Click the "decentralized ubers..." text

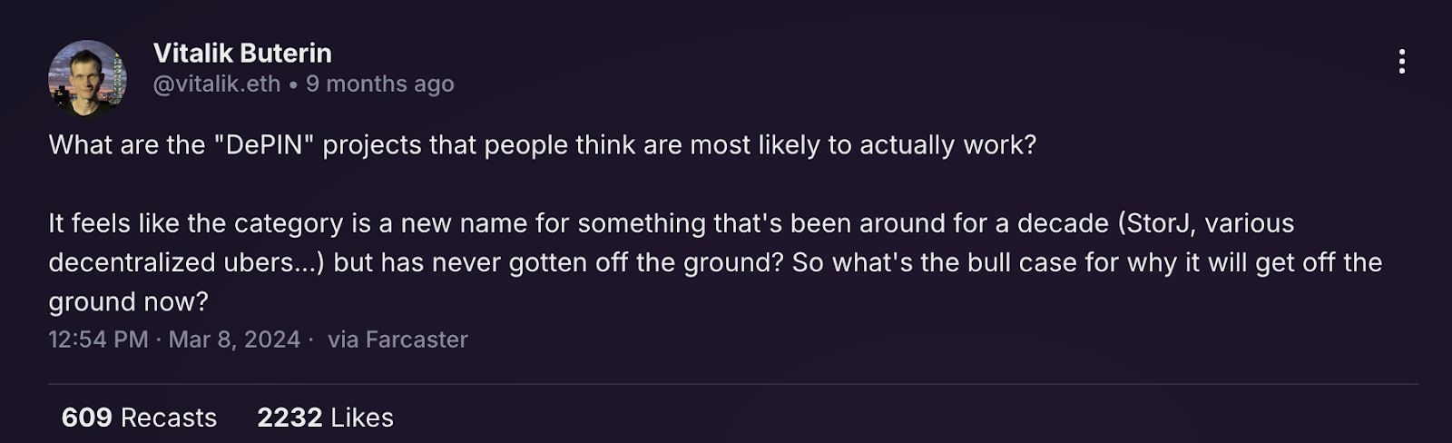186,262
